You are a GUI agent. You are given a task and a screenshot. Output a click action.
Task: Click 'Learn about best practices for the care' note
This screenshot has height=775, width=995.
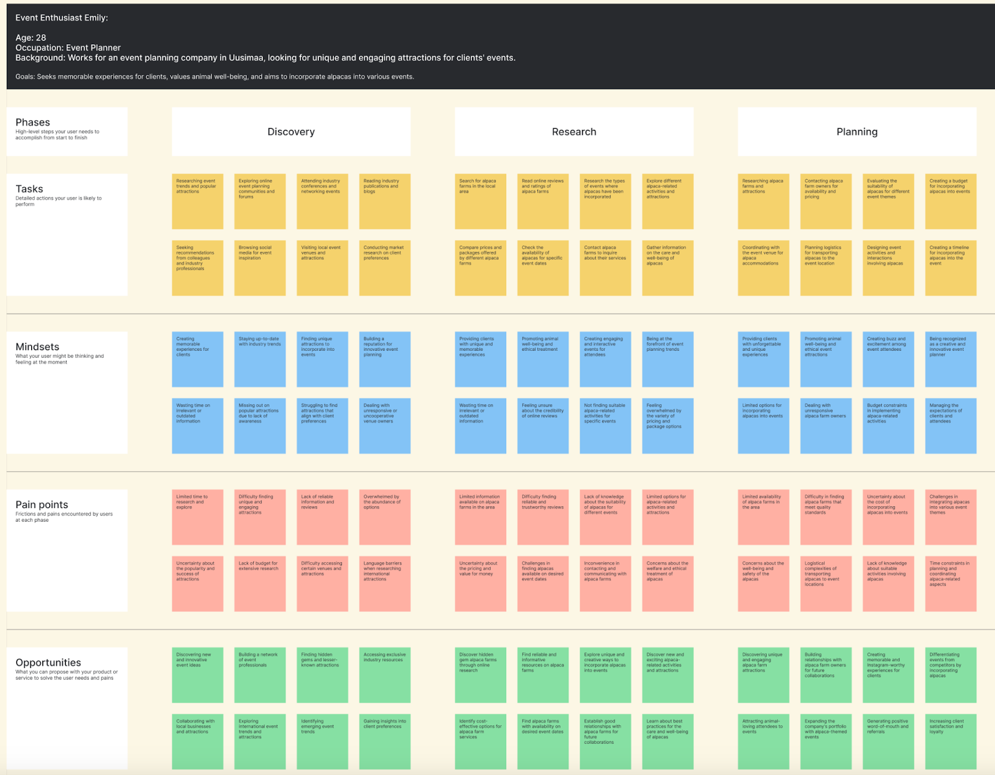point(668,741)
